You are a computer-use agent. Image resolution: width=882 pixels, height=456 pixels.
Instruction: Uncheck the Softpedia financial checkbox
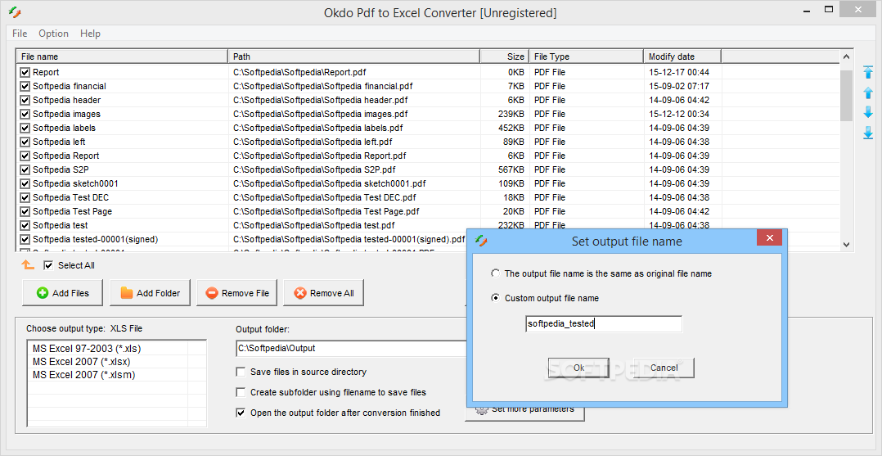[25, 86]
